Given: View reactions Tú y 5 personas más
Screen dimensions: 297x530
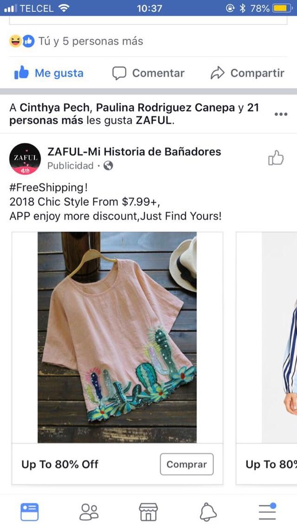Looking at the screenshot, I should point(76,41).
